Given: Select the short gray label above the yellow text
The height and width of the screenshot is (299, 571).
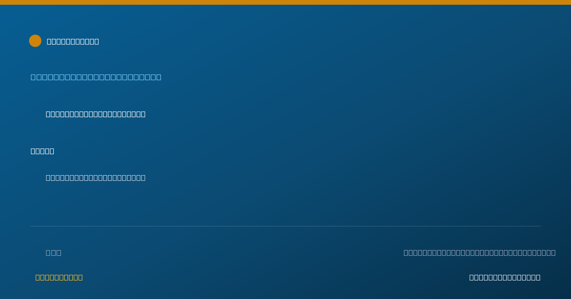Looking at the screenshot, I should tap(53, 252).
